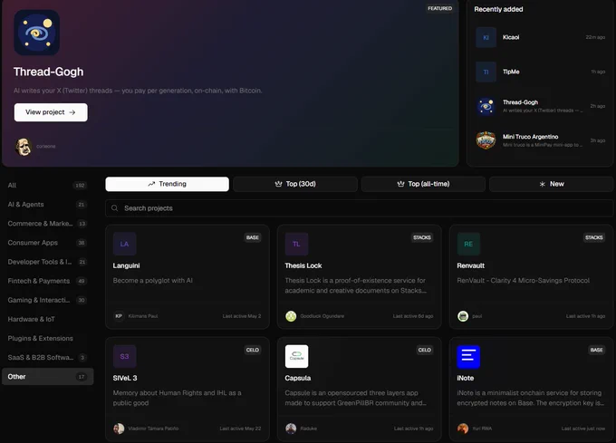Click the Languini LA project icon
This screenshot has height=443, width=616.
tap(124, 244)
